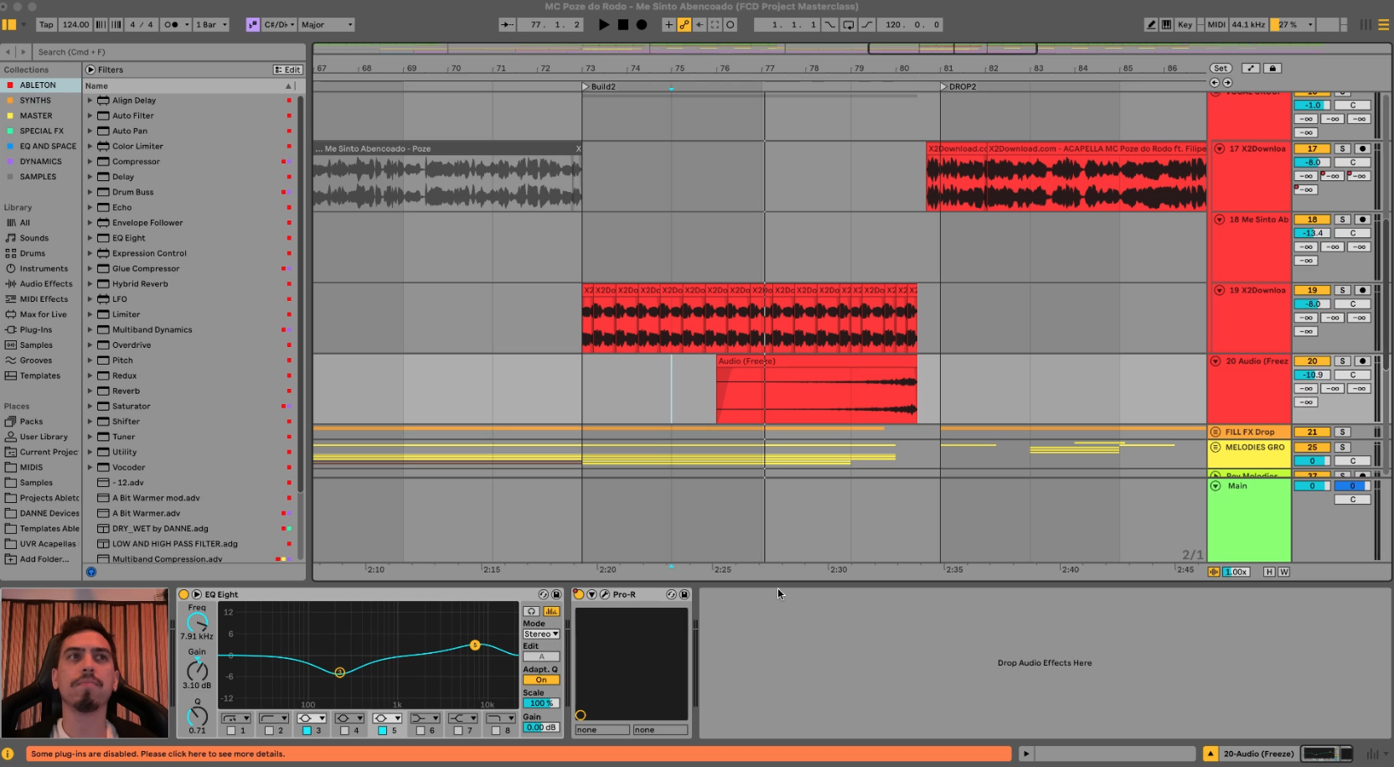Go to the previous locator arrow

tap(1215, 83)
